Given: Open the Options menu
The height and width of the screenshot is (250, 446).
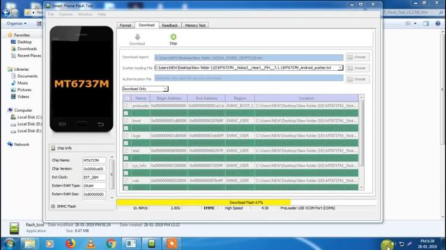Looking at the screenshot, I should 66,14.
